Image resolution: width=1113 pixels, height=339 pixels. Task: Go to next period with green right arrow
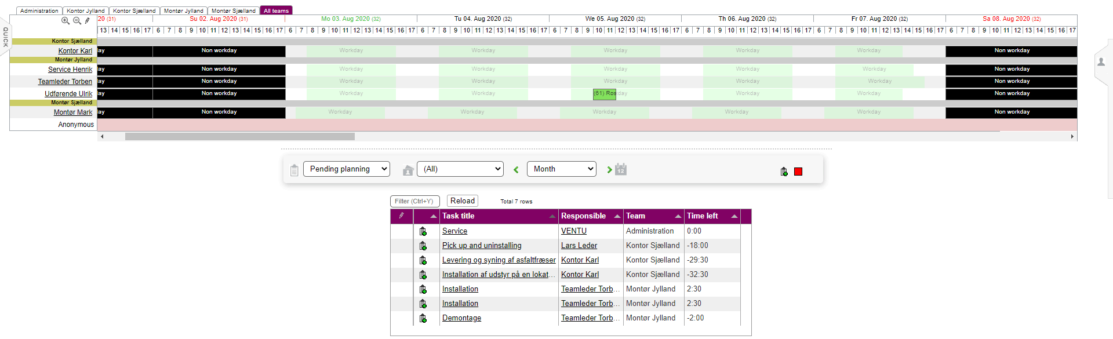click(x=609, y=170)
